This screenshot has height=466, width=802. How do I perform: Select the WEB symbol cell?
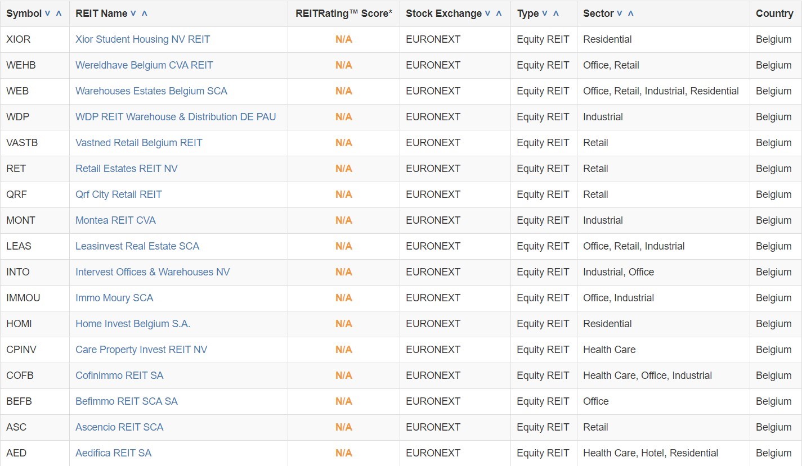click(x=35, y=91)
